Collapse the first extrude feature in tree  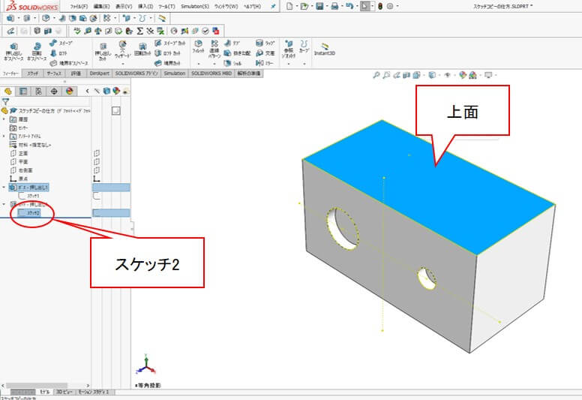(4, 187)
